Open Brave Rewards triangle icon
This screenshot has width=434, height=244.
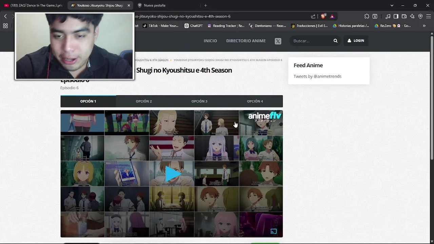pos(332,16)
